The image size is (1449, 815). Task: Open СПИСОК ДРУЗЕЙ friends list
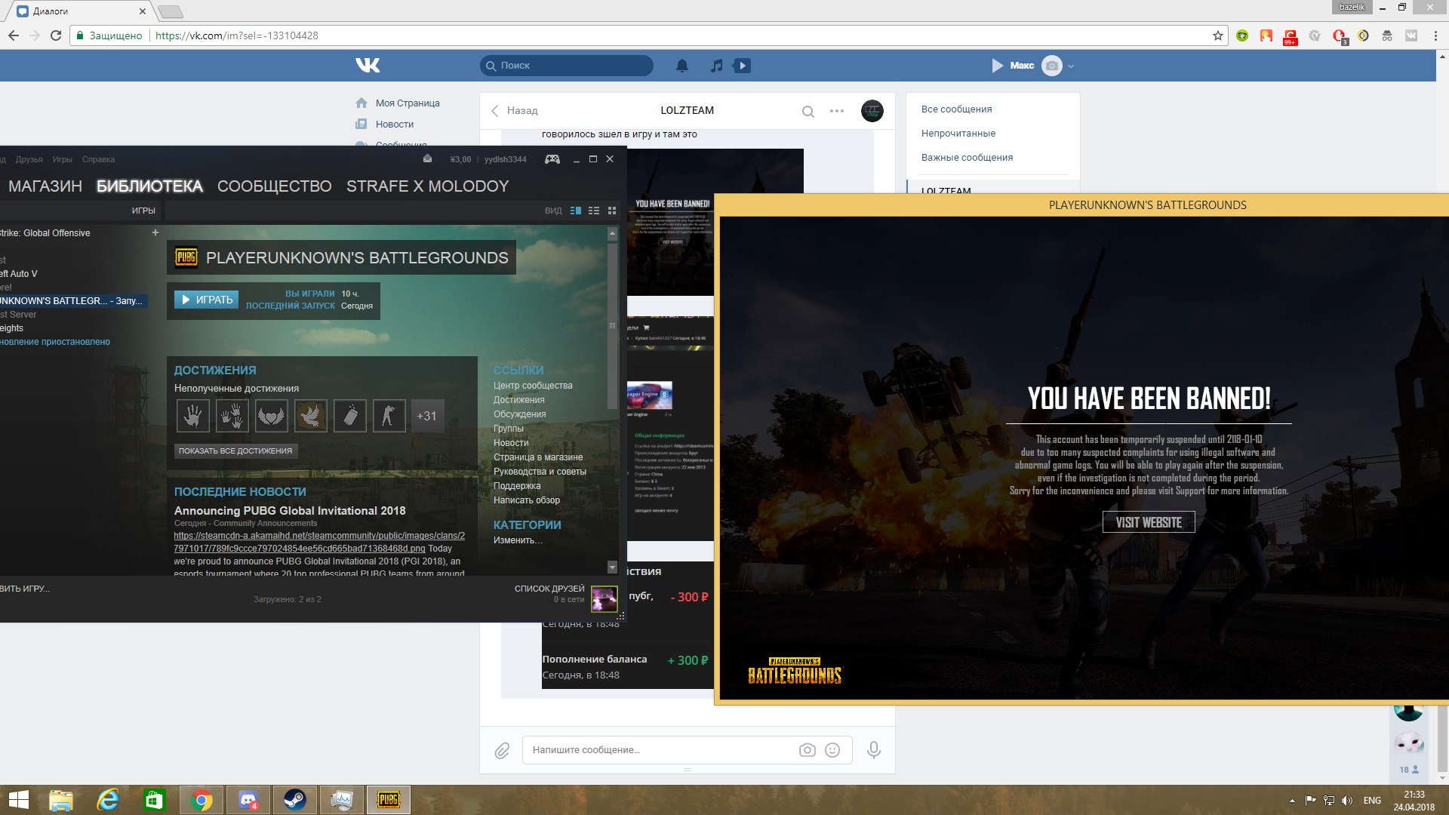pyautogui.click(x=549, y=589)
